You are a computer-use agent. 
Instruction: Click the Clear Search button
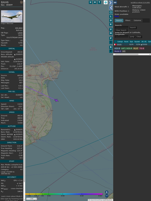[x=121, y=30]
